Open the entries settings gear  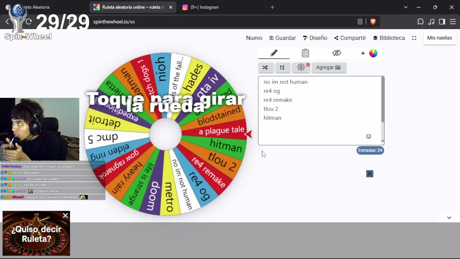301,67
